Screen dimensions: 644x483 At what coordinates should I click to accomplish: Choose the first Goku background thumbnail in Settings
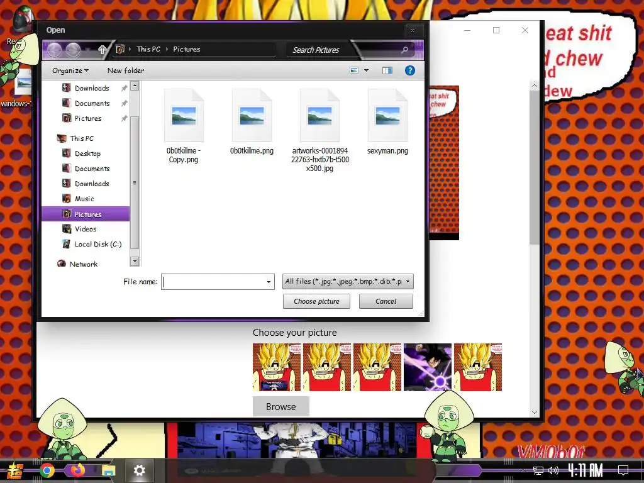277,367
